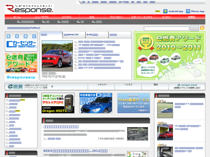Open the 2nd ranked red VW thumbnail
Screen dimensions: 210x157
(165, 133)
